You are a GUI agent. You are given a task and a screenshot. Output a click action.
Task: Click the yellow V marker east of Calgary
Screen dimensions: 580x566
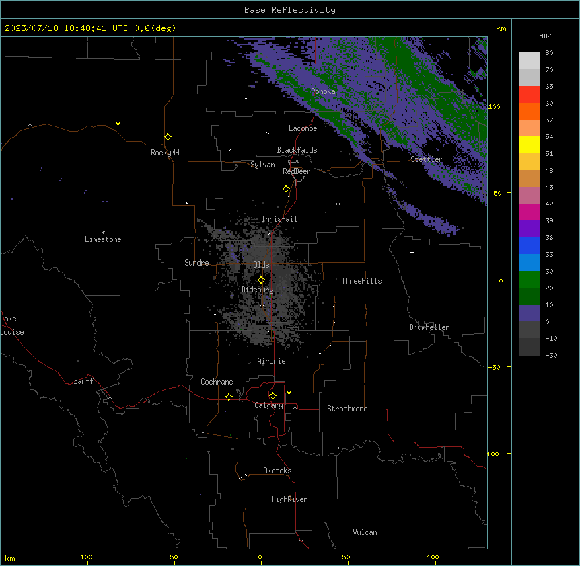point(289,393)
